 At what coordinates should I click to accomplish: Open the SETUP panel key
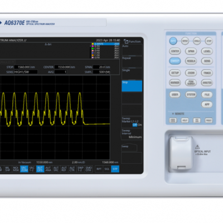[175, 73]
